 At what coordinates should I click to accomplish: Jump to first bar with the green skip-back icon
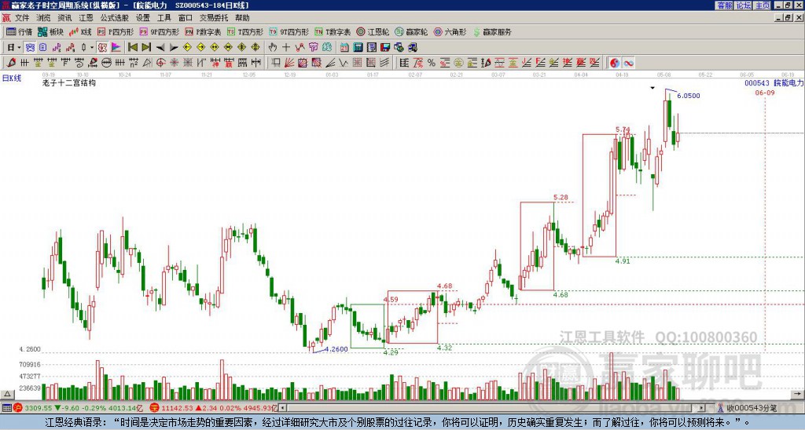pos(132,48)
